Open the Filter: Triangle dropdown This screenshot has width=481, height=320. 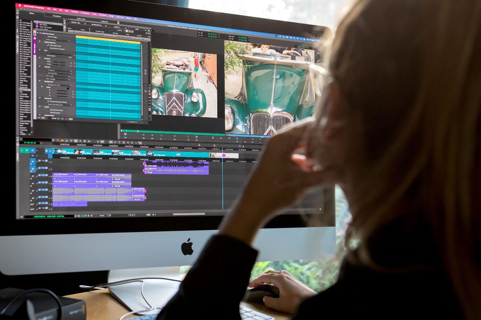[x=57, y=79]
